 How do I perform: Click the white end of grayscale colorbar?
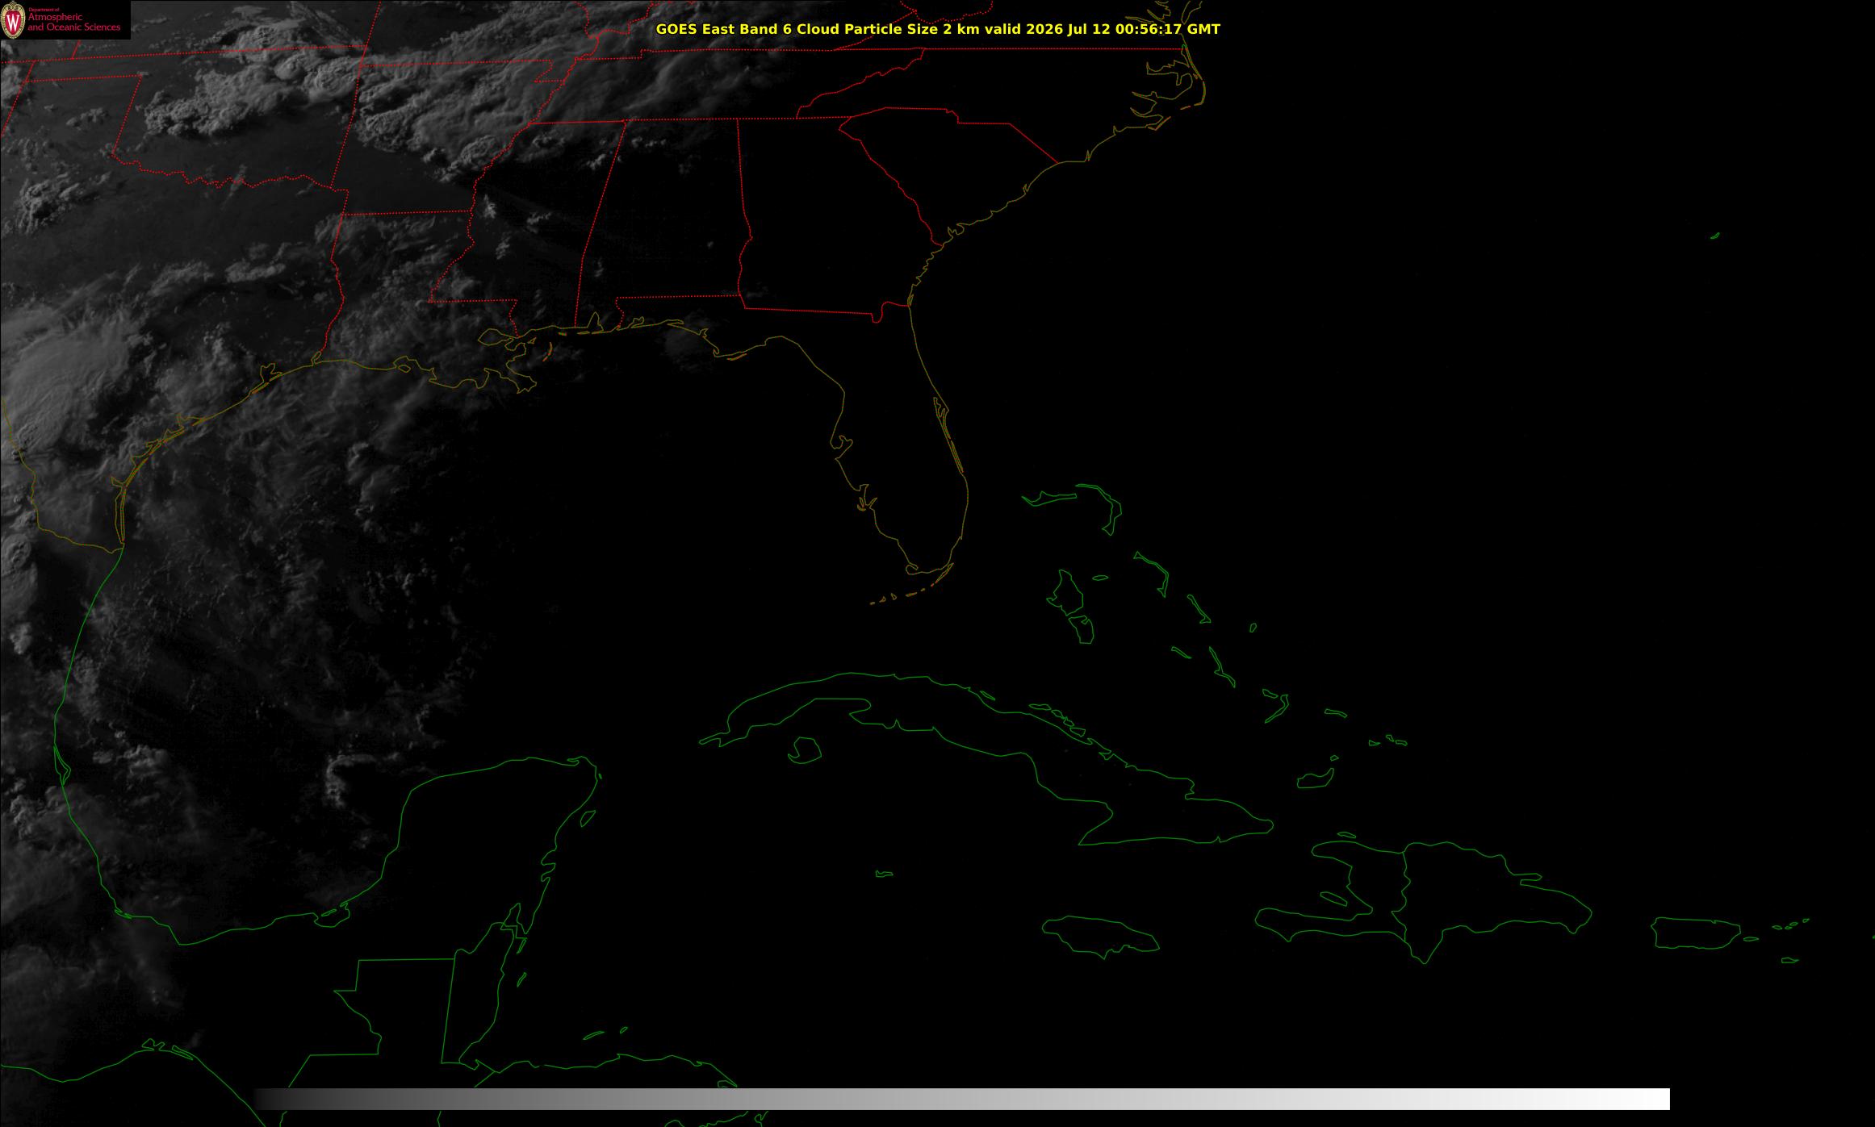[x=1647, y=1099]
